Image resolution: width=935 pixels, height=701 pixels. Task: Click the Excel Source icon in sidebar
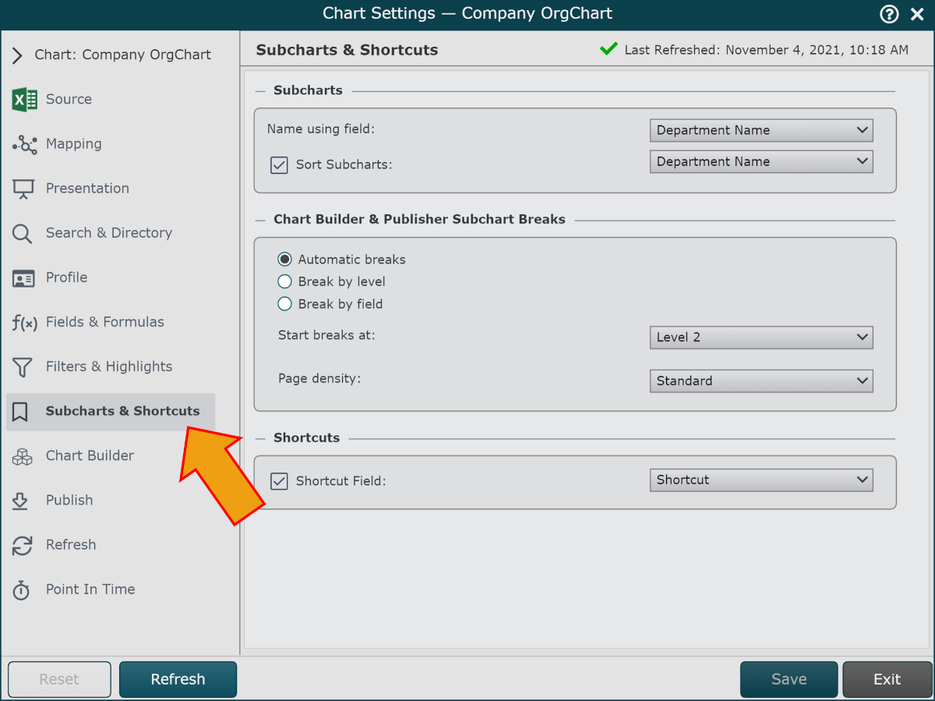[x=24, y=100]
